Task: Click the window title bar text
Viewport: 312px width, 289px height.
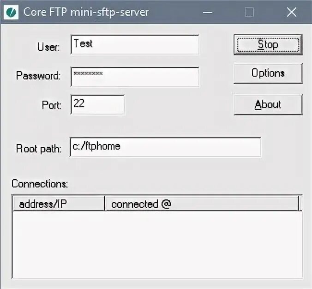Action: pos(86,12)
